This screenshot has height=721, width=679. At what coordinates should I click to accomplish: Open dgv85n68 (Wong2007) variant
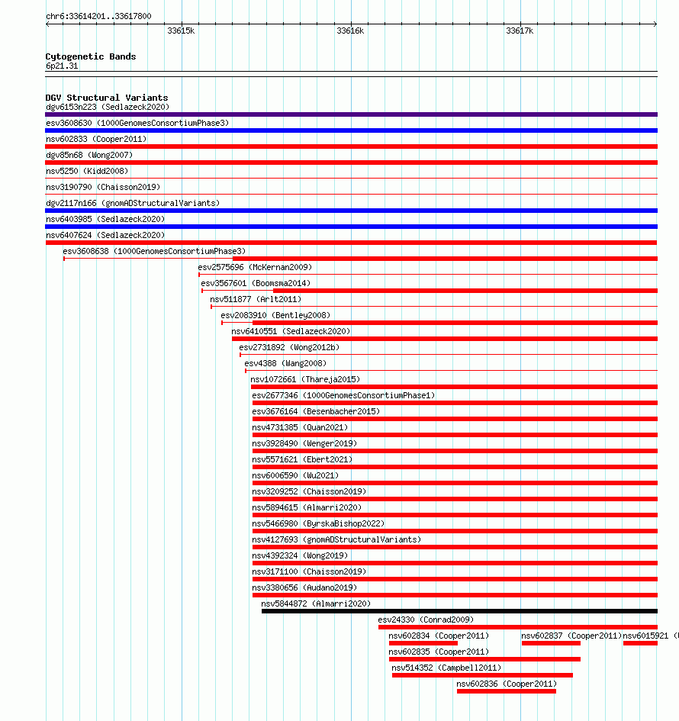[89, 156]
